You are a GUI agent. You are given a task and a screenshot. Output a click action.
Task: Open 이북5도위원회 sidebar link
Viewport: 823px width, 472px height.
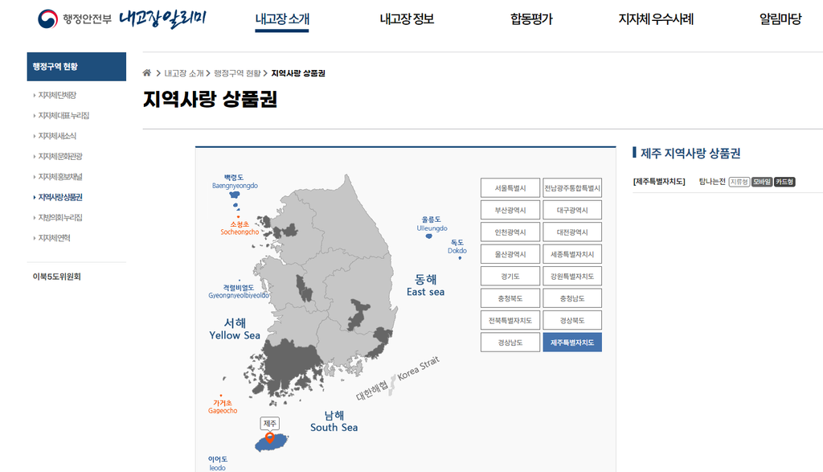click(x=57, y=277)
